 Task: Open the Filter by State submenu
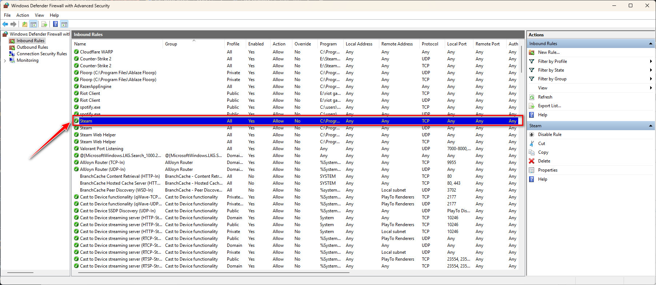click(551, 70)
